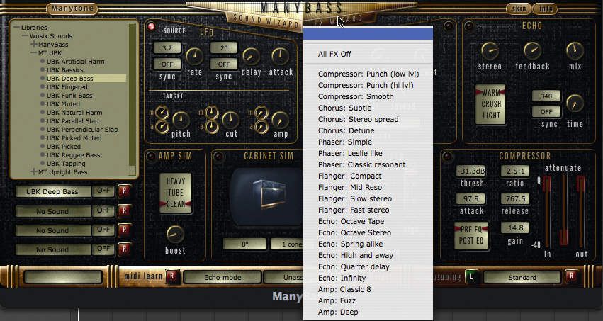Viewport: 603px width, 321px height.
Task: Click the small a knob beside pitch
Action: point(162,126)
